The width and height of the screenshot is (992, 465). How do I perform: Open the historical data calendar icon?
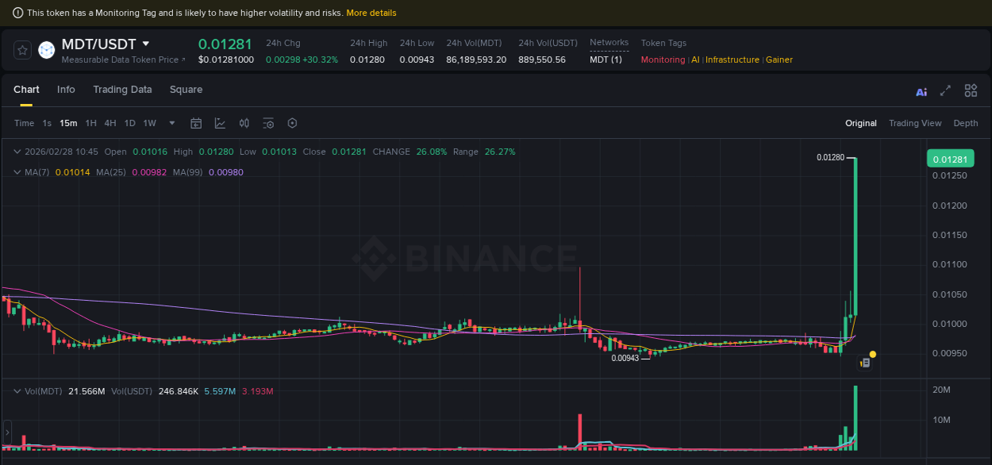(196, 123)
